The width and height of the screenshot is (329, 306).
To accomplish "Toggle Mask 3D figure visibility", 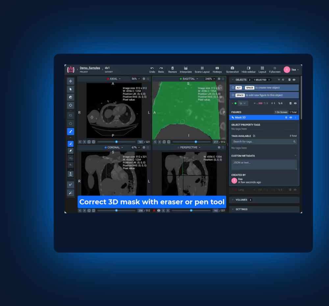I will (291, 117).
